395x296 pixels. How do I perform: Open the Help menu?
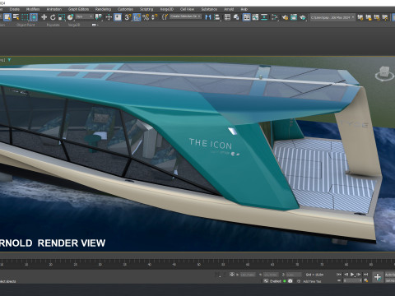click(244, 9)
